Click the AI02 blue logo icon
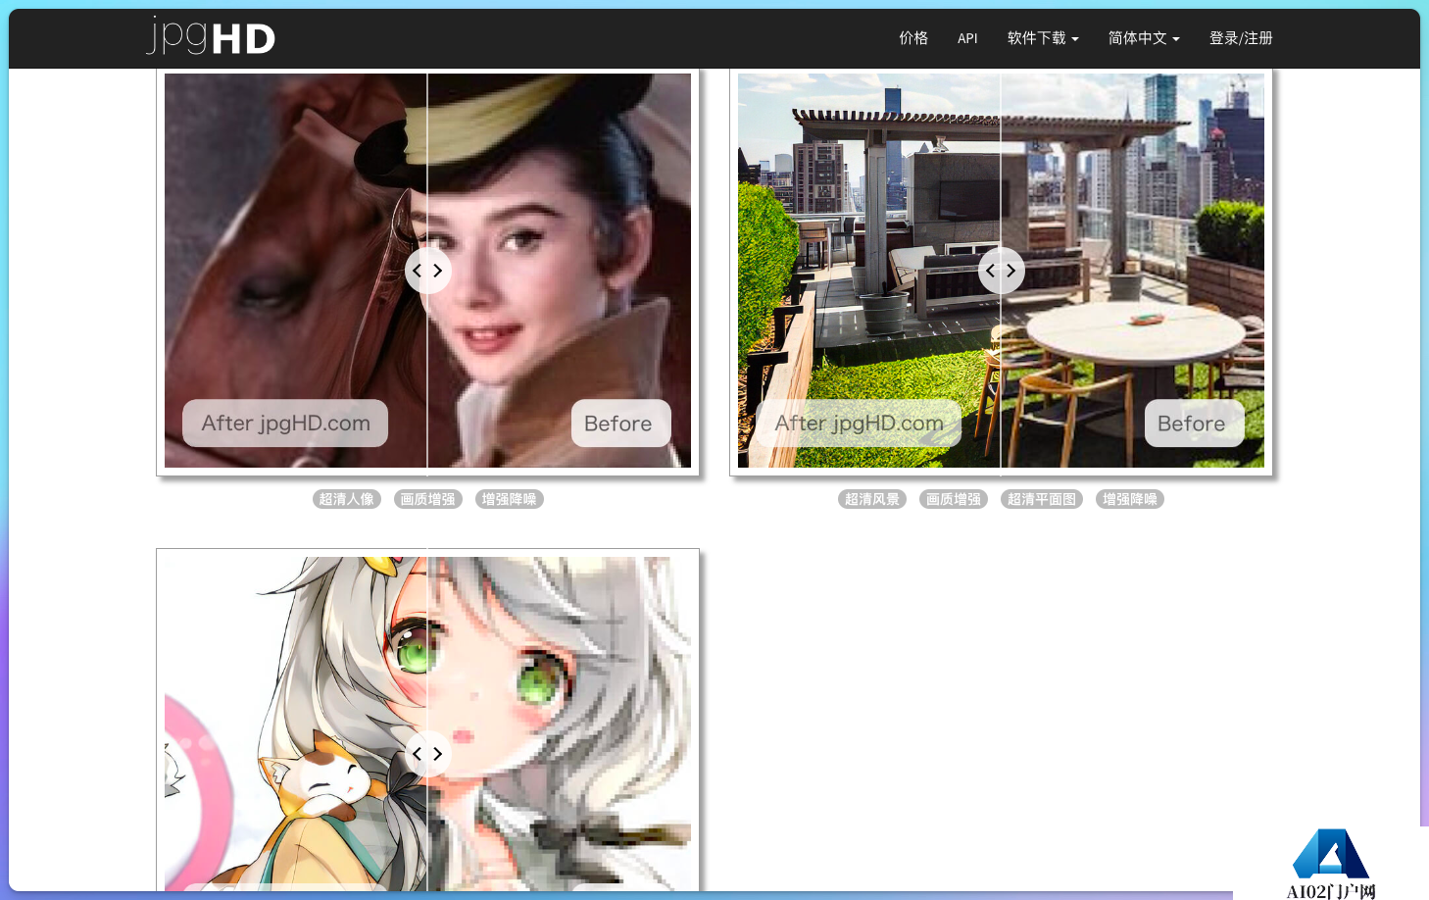Image resolution: width=1429 pixels, height=900 pixels. 1330,854
